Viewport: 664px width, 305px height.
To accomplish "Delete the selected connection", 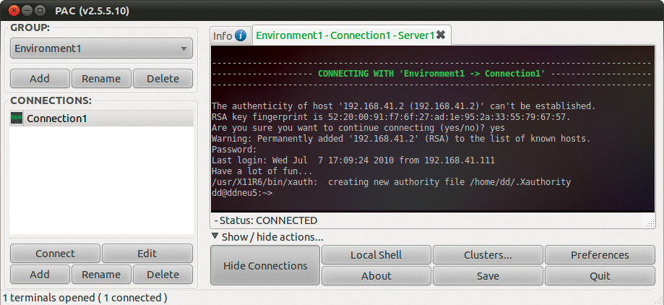I will click(x=163, y=274).
